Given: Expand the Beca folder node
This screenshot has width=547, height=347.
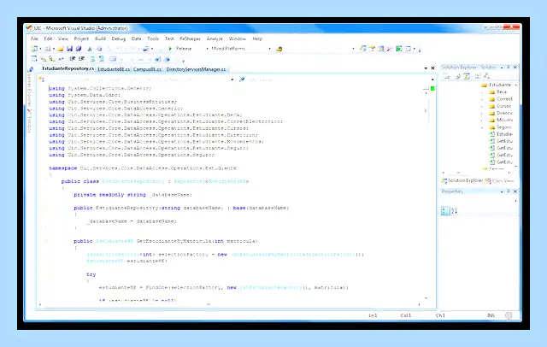Looking at the screenshot, I should click(x=482, y=92).
